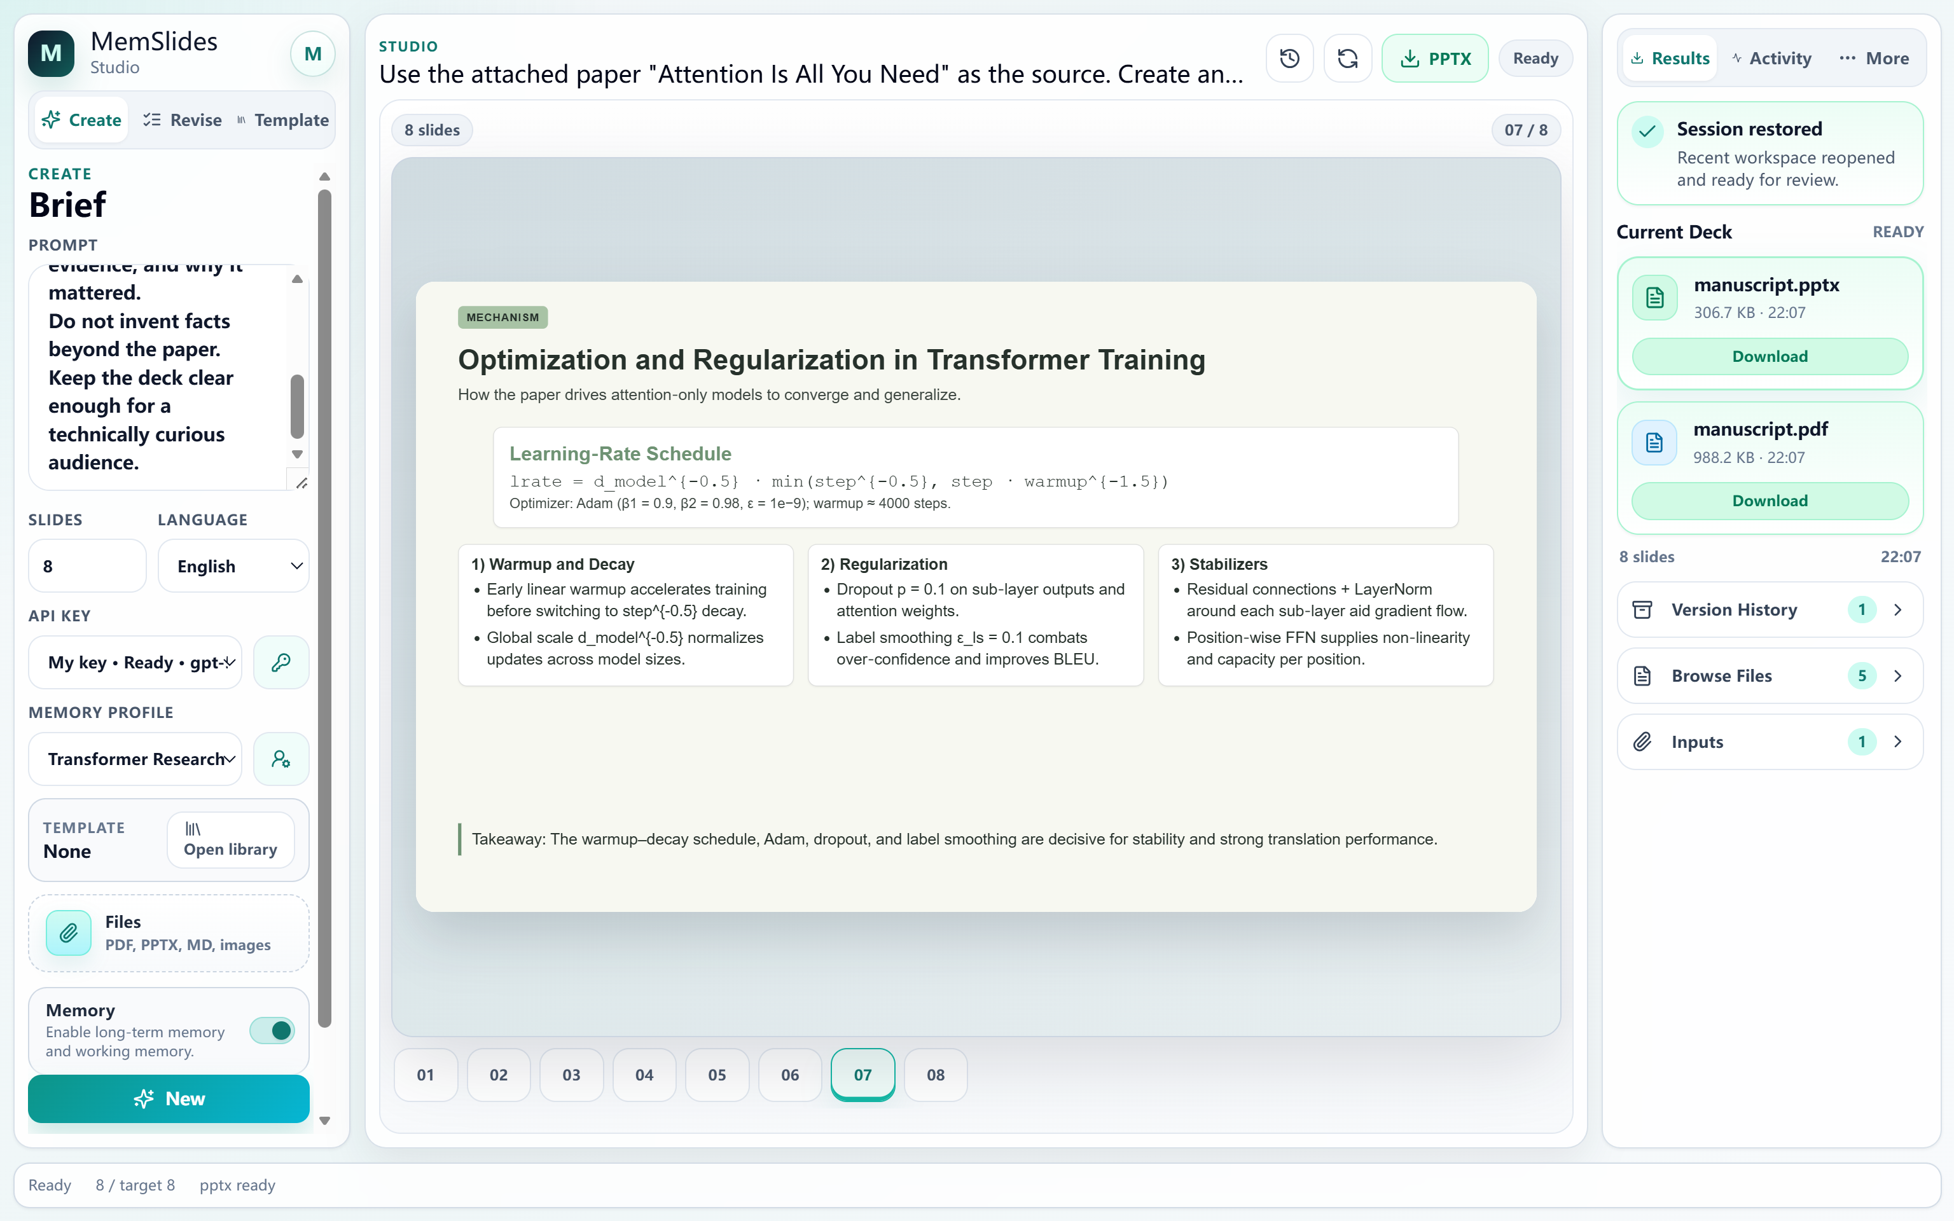Click the Browse Files count badge 5
This screenshot has height=1221, width=1954.
(1862, 676)
